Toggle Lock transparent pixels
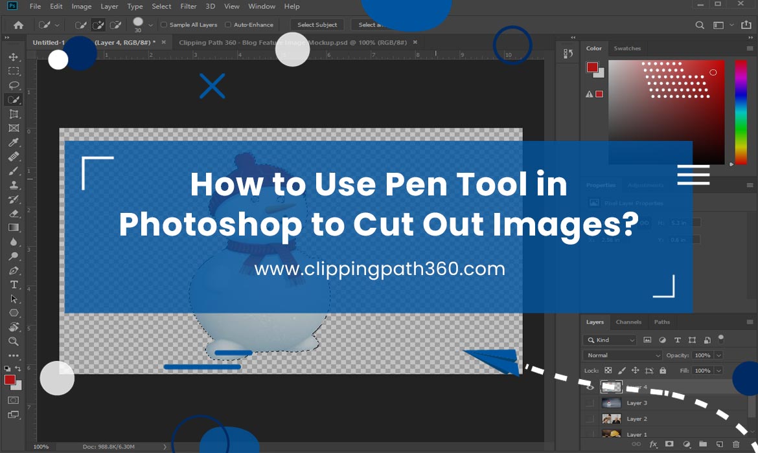The height and width of the screenshot is (453, 758). [x=608, y=370]
